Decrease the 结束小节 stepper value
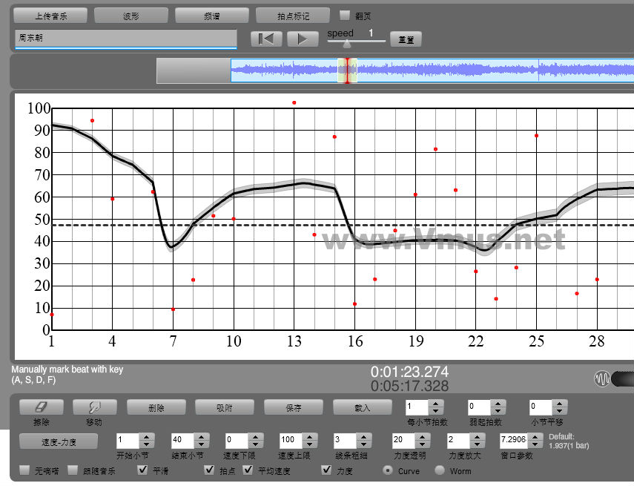This screenshot has height=486, width=634. 202,444
